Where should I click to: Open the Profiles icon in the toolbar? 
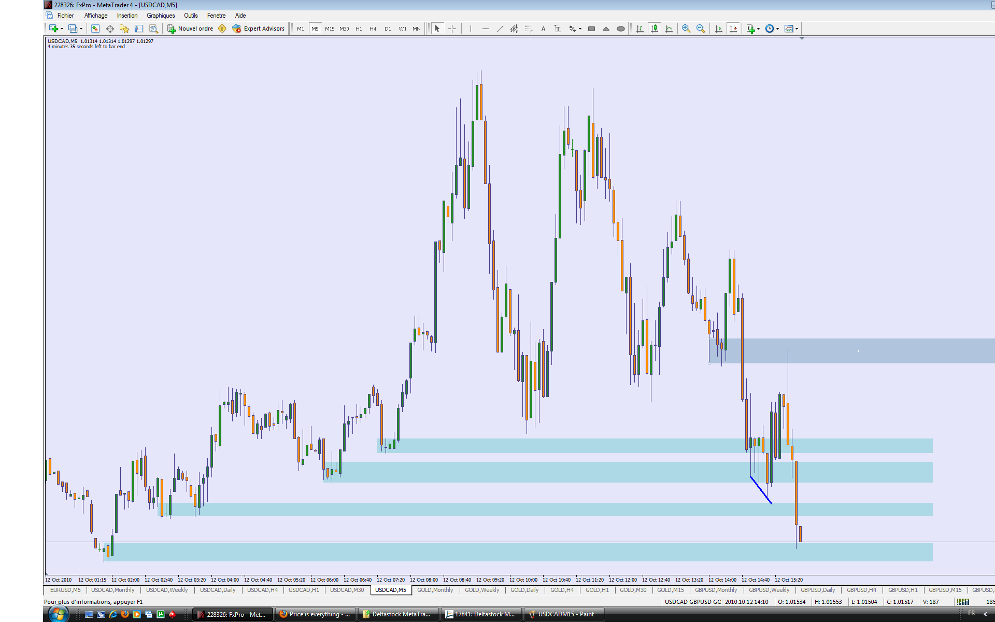click(x=73, y=29)
